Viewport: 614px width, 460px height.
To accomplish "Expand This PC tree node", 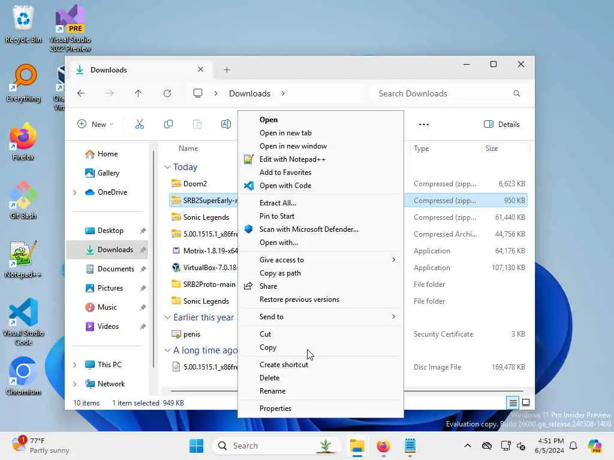I will point(74,365).
